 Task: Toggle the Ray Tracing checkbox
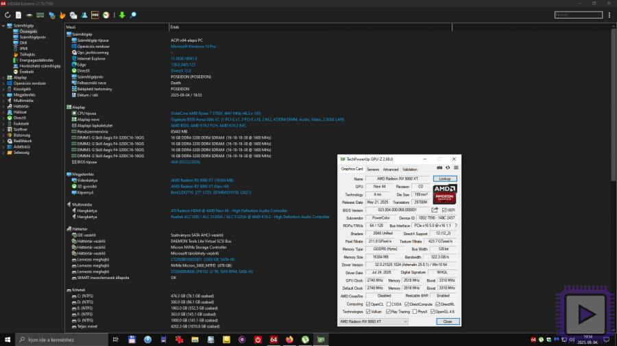tap(389, 312)
